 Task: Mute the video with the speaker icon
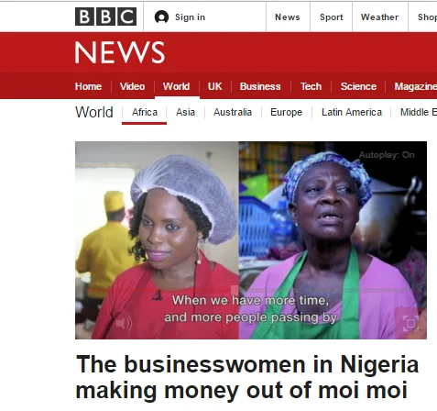[x=125, y=323]
